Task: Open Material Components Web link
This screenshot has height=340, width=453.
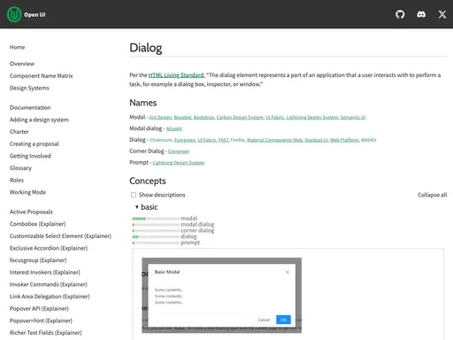Action: pos(275,140)
